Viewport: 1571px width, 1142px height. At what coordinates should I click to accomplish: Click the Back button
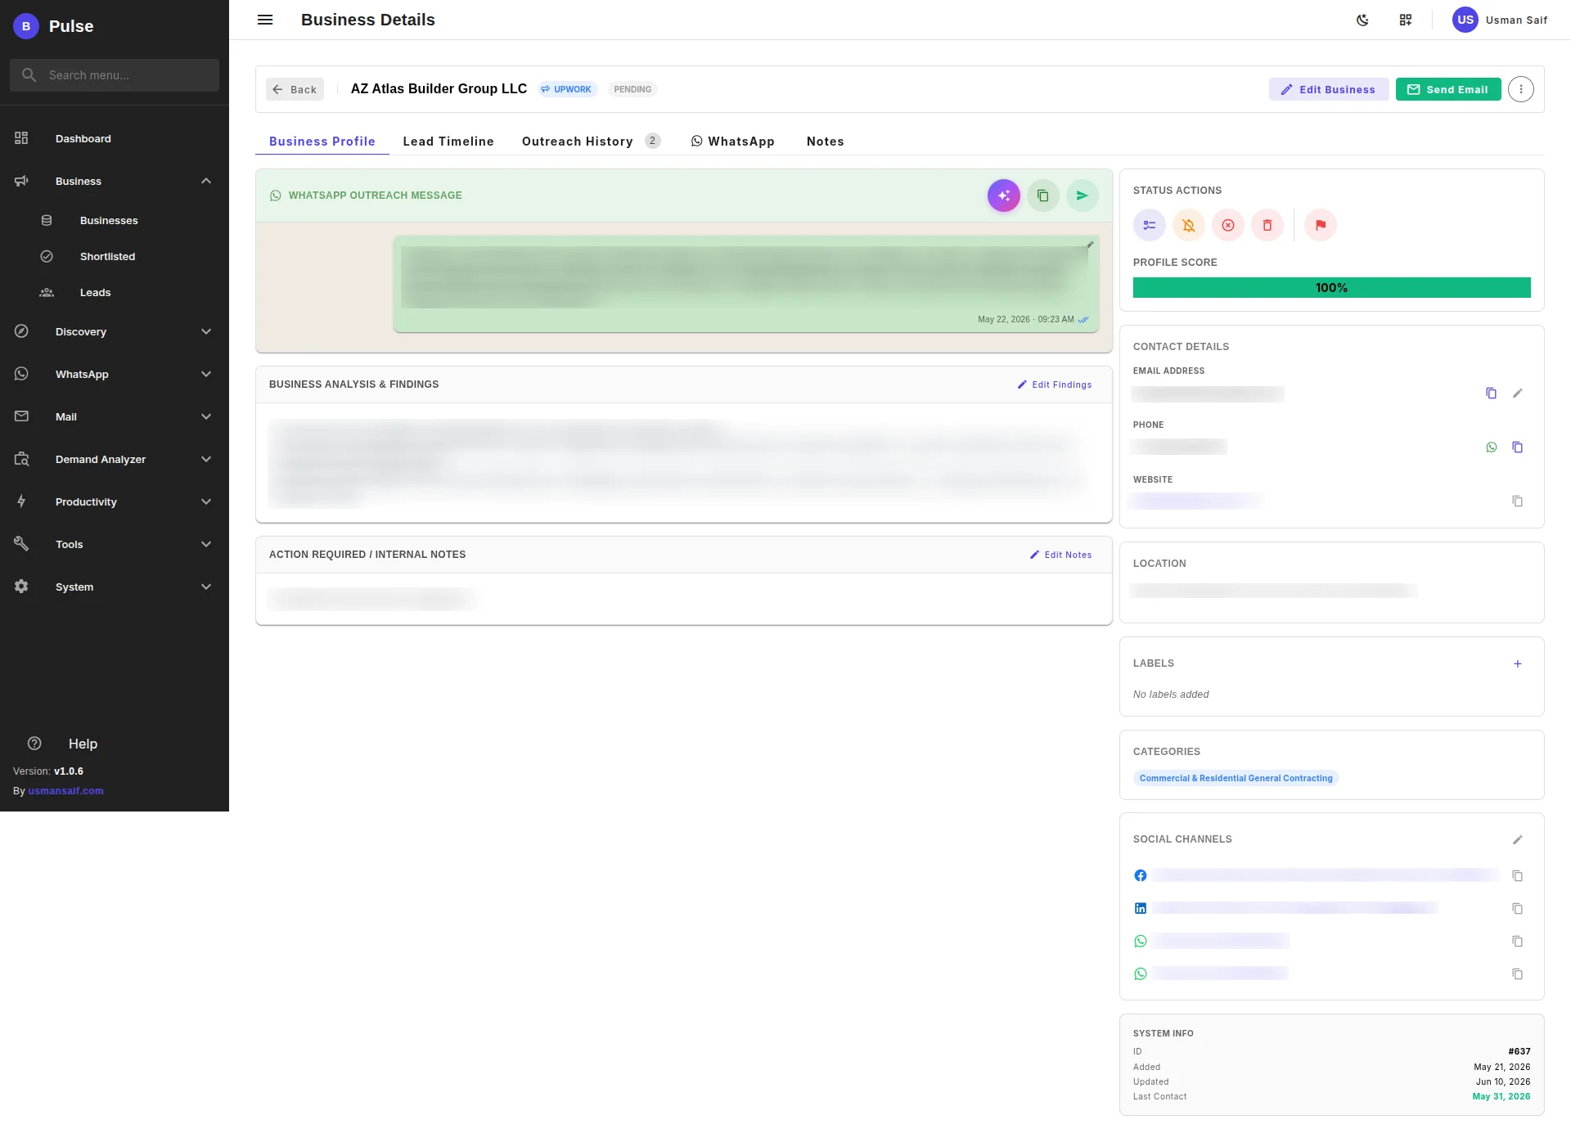[x=295, y=89]
